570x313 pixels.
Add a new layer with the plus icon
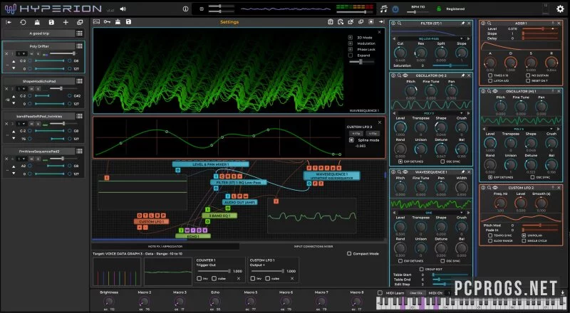[x=66, y=22]
